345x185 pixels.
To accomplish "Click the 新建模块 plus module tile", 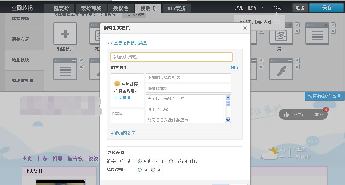I will 65,34.
